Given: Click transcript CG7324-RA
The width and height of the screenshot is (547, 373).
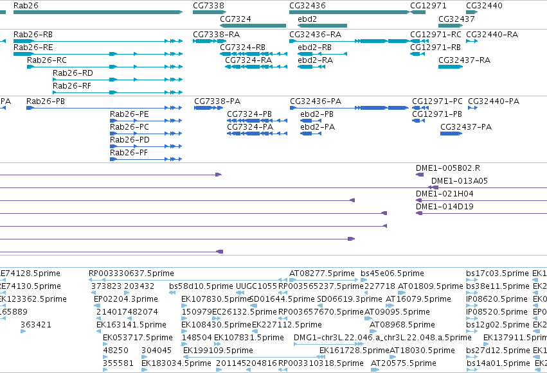Looking at the screenshot, I should coord(256,67).
